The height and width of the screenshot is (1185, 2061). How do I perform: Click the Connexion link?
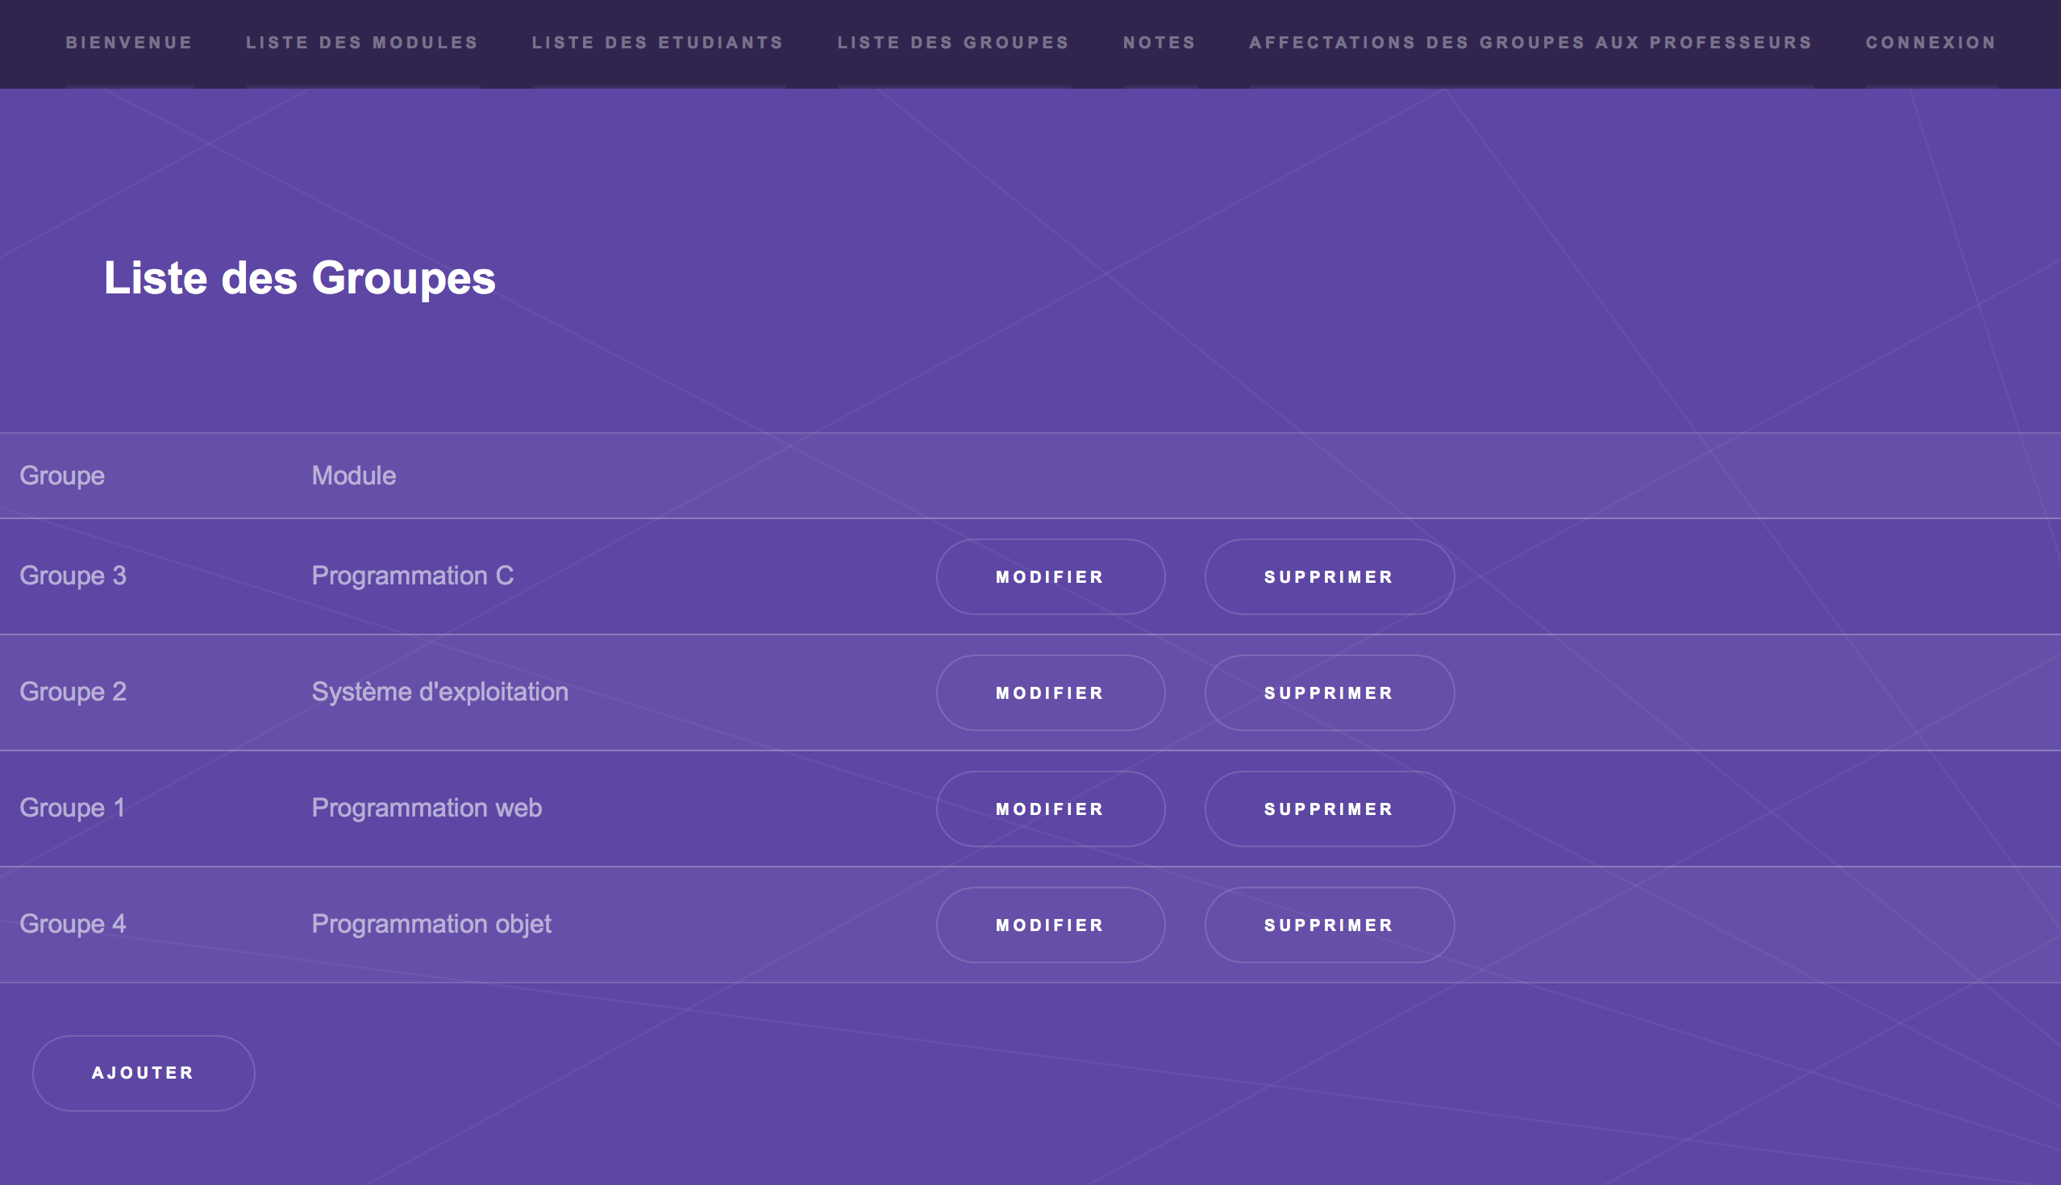[x=1930, y=42]
